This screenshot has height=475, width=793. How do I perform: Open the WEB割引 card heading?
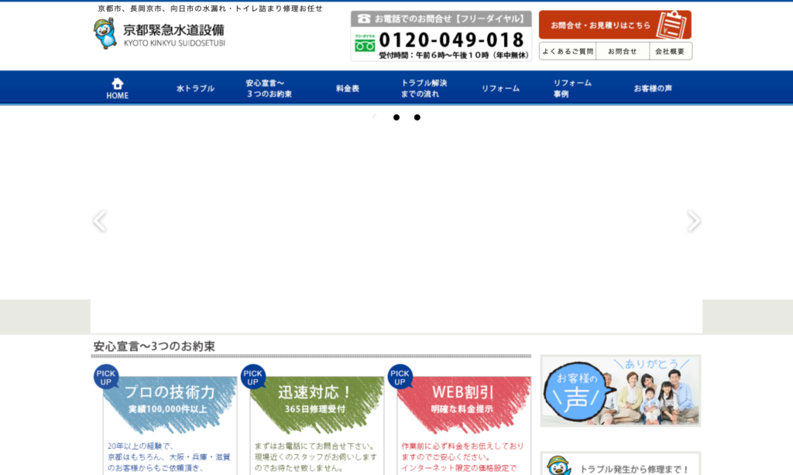tap(463, 392)
